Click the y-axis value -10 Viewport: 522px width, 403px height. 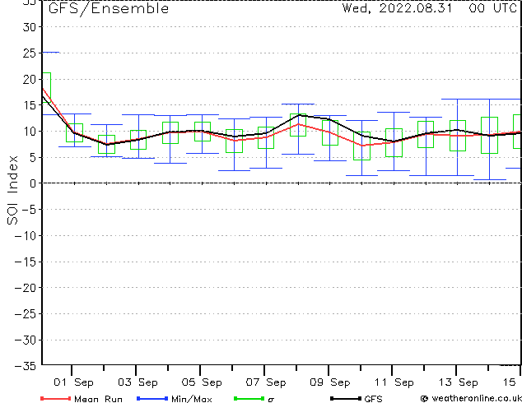(26, 236)
